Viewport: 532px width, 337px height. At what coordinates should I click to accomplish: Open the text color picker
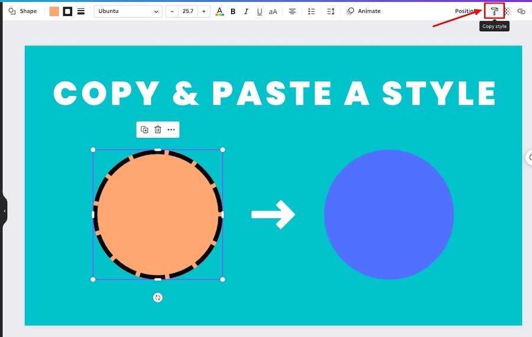[x=220, y=11]
